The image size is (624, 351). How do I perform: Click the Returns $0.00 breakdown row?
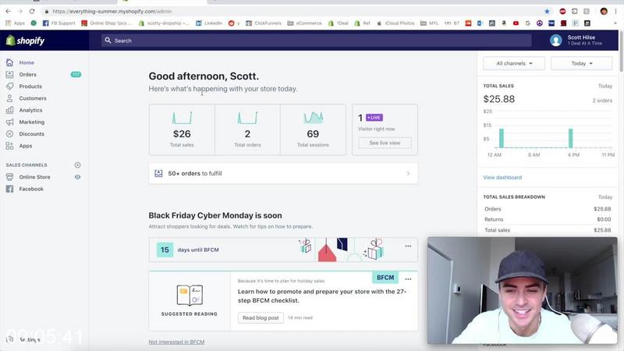548,219
